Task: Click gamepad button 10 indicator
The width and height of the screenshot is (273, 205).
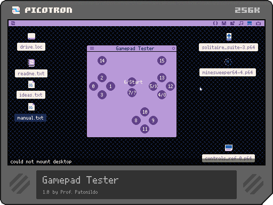Action: pyautogui.click(x=144, y=112)
